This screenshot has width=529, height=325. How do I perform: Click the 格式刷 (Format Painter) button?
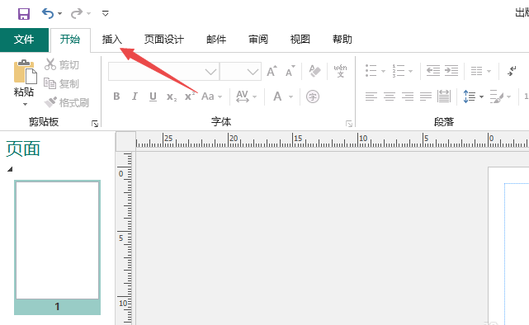coord(67,102)
